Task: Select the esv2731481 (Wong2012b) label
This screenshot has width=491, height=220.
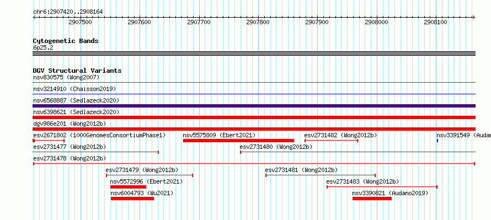Action: [301, 170]
